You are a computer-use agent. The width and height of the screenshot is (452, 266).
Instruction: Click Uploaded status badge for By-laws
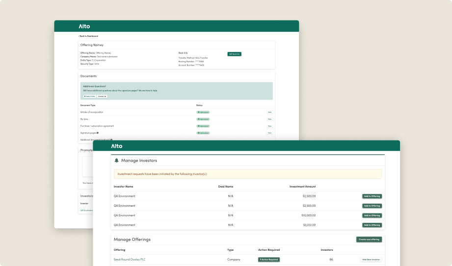pos(203,119)
